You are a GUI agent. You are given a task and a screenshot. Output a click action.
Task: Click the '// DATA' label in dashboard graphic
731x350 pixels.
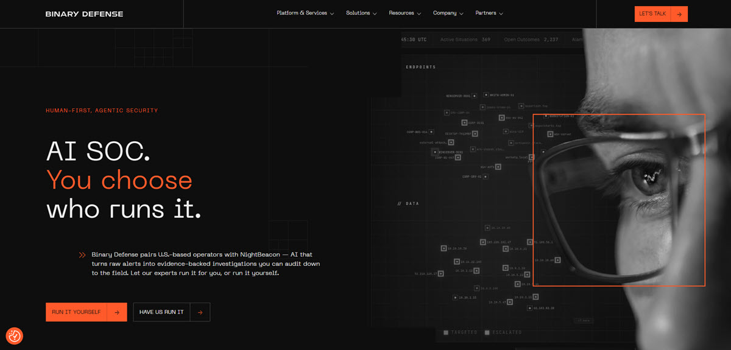click(408, 203)
